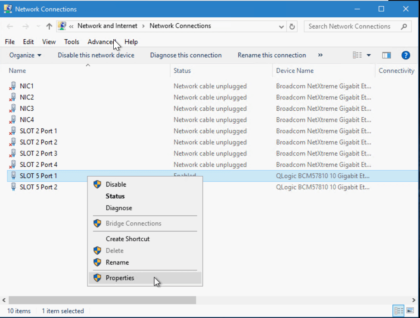420x318 pixels.
Task: Choose Disable from the context menu
Action: coord(116,184)
